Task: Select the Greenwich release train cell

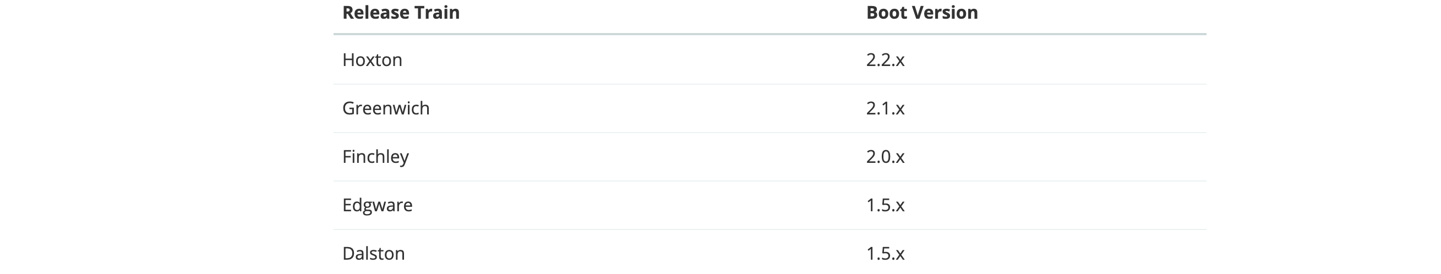Action: [386, 108]
